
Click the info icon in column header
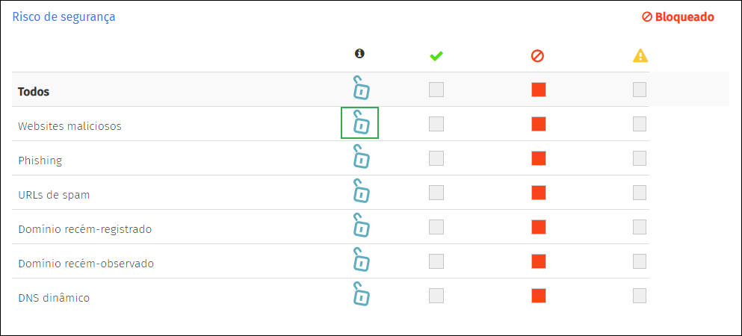click(x=359, y=54)
